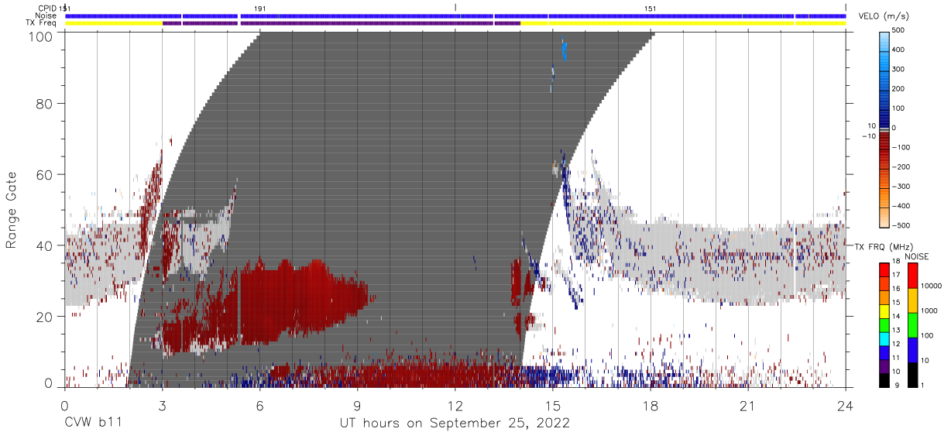951x439 pixels.
Task: Click the -10 label beside velocity bar
Action: pos(868,135)
